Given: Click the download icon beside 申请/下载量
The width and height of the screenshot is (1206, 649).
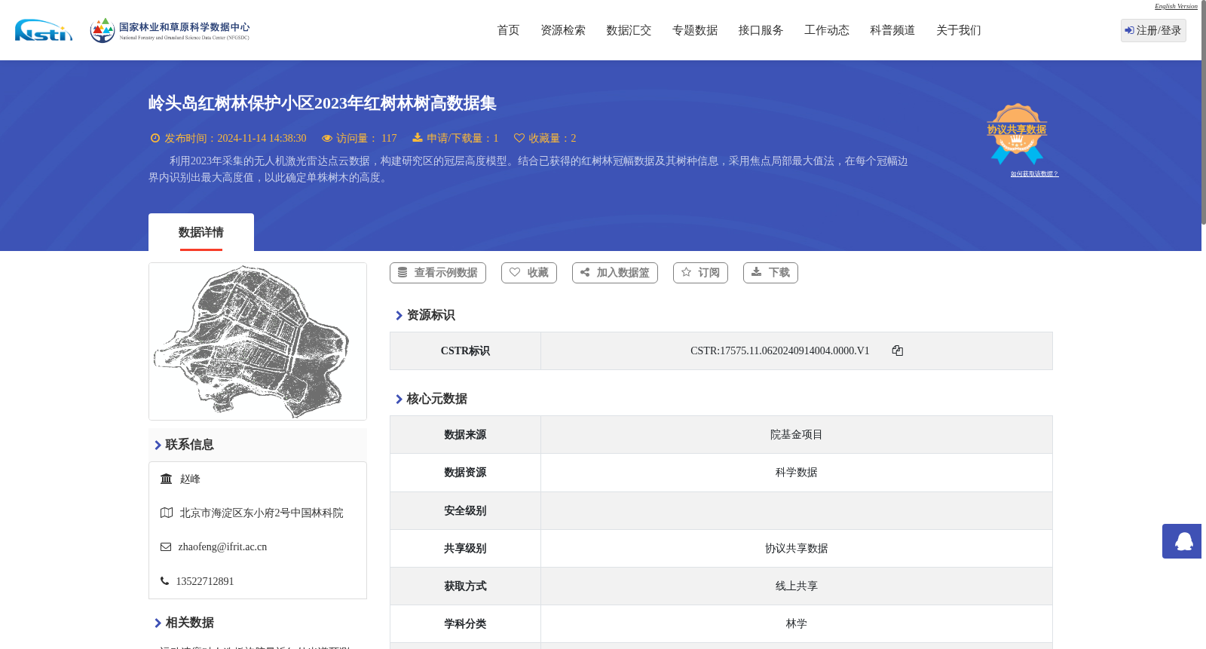Looking at the screenshot, I should coord(418,138).
